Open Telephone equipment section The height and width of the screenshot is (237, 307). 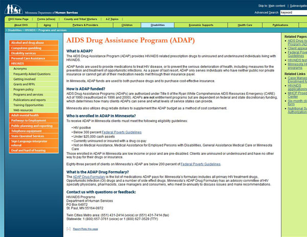point(34,131)
